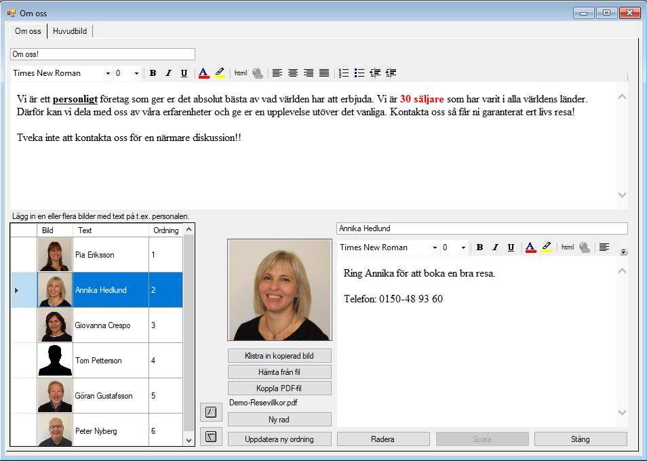This screenshot has height=461, width=647.
Task: Switch to the Huvudbild tab
Action: [70, 31]
